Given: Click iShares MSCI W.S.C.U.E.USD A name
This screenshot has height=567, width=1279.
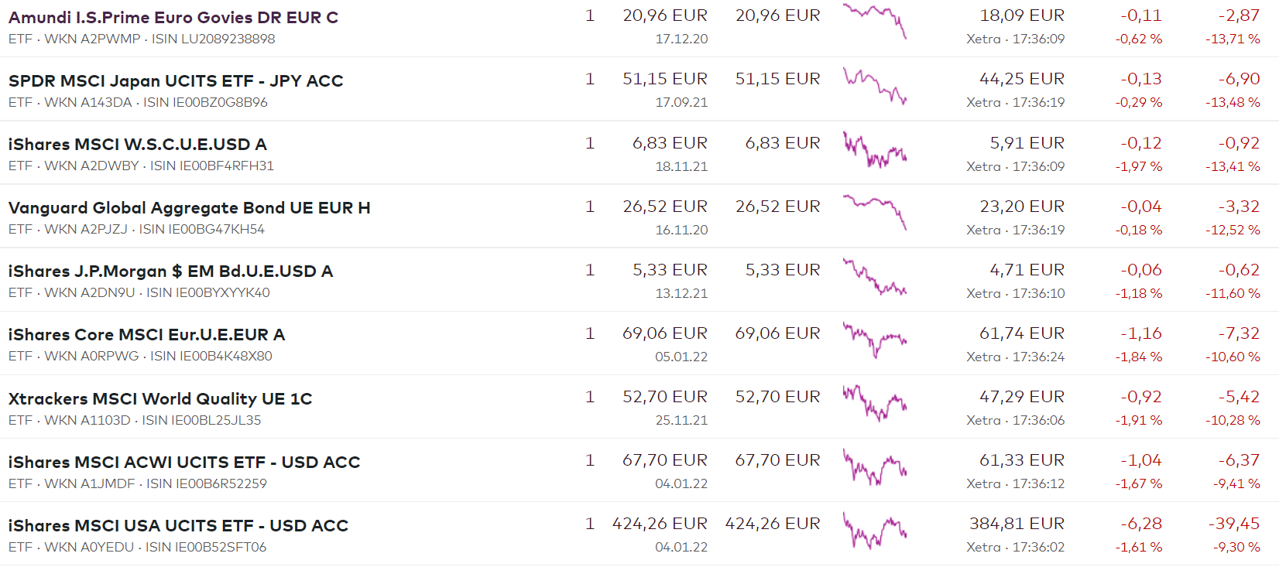Looking at the screenshot, I should point(138,145).
